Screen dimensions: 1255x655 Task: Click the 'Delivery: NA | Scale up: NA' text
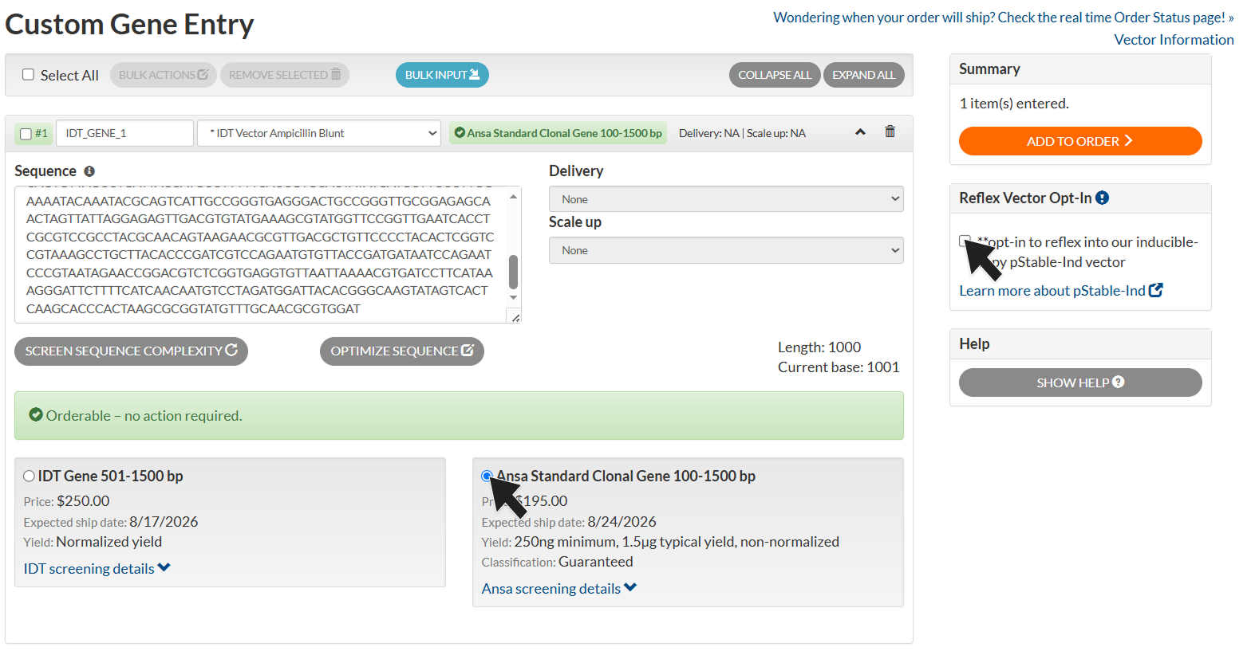(742, 133)
